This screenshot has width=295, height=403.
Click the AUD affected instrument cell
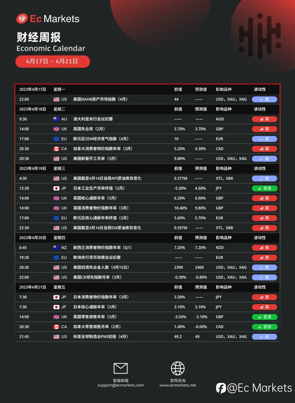(x=220, y=119)
